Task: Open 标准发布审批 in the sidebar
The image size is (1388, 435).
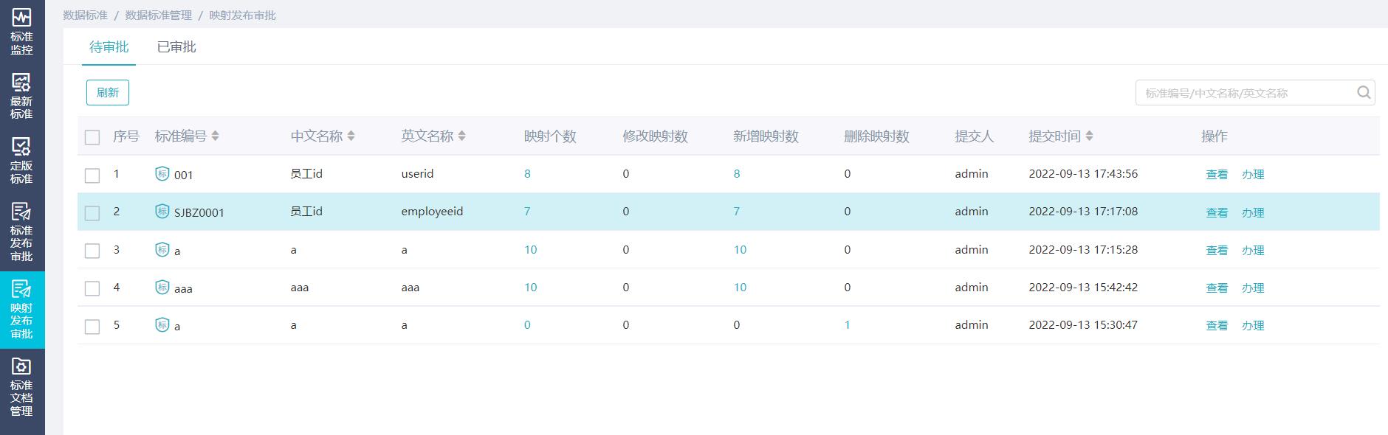Action: pos(21,231)
